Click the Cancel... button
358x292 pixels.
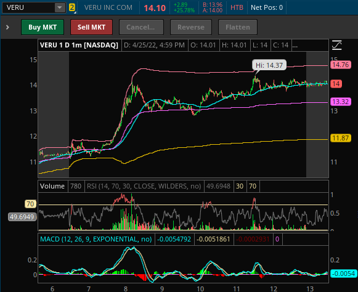[141, 27]
